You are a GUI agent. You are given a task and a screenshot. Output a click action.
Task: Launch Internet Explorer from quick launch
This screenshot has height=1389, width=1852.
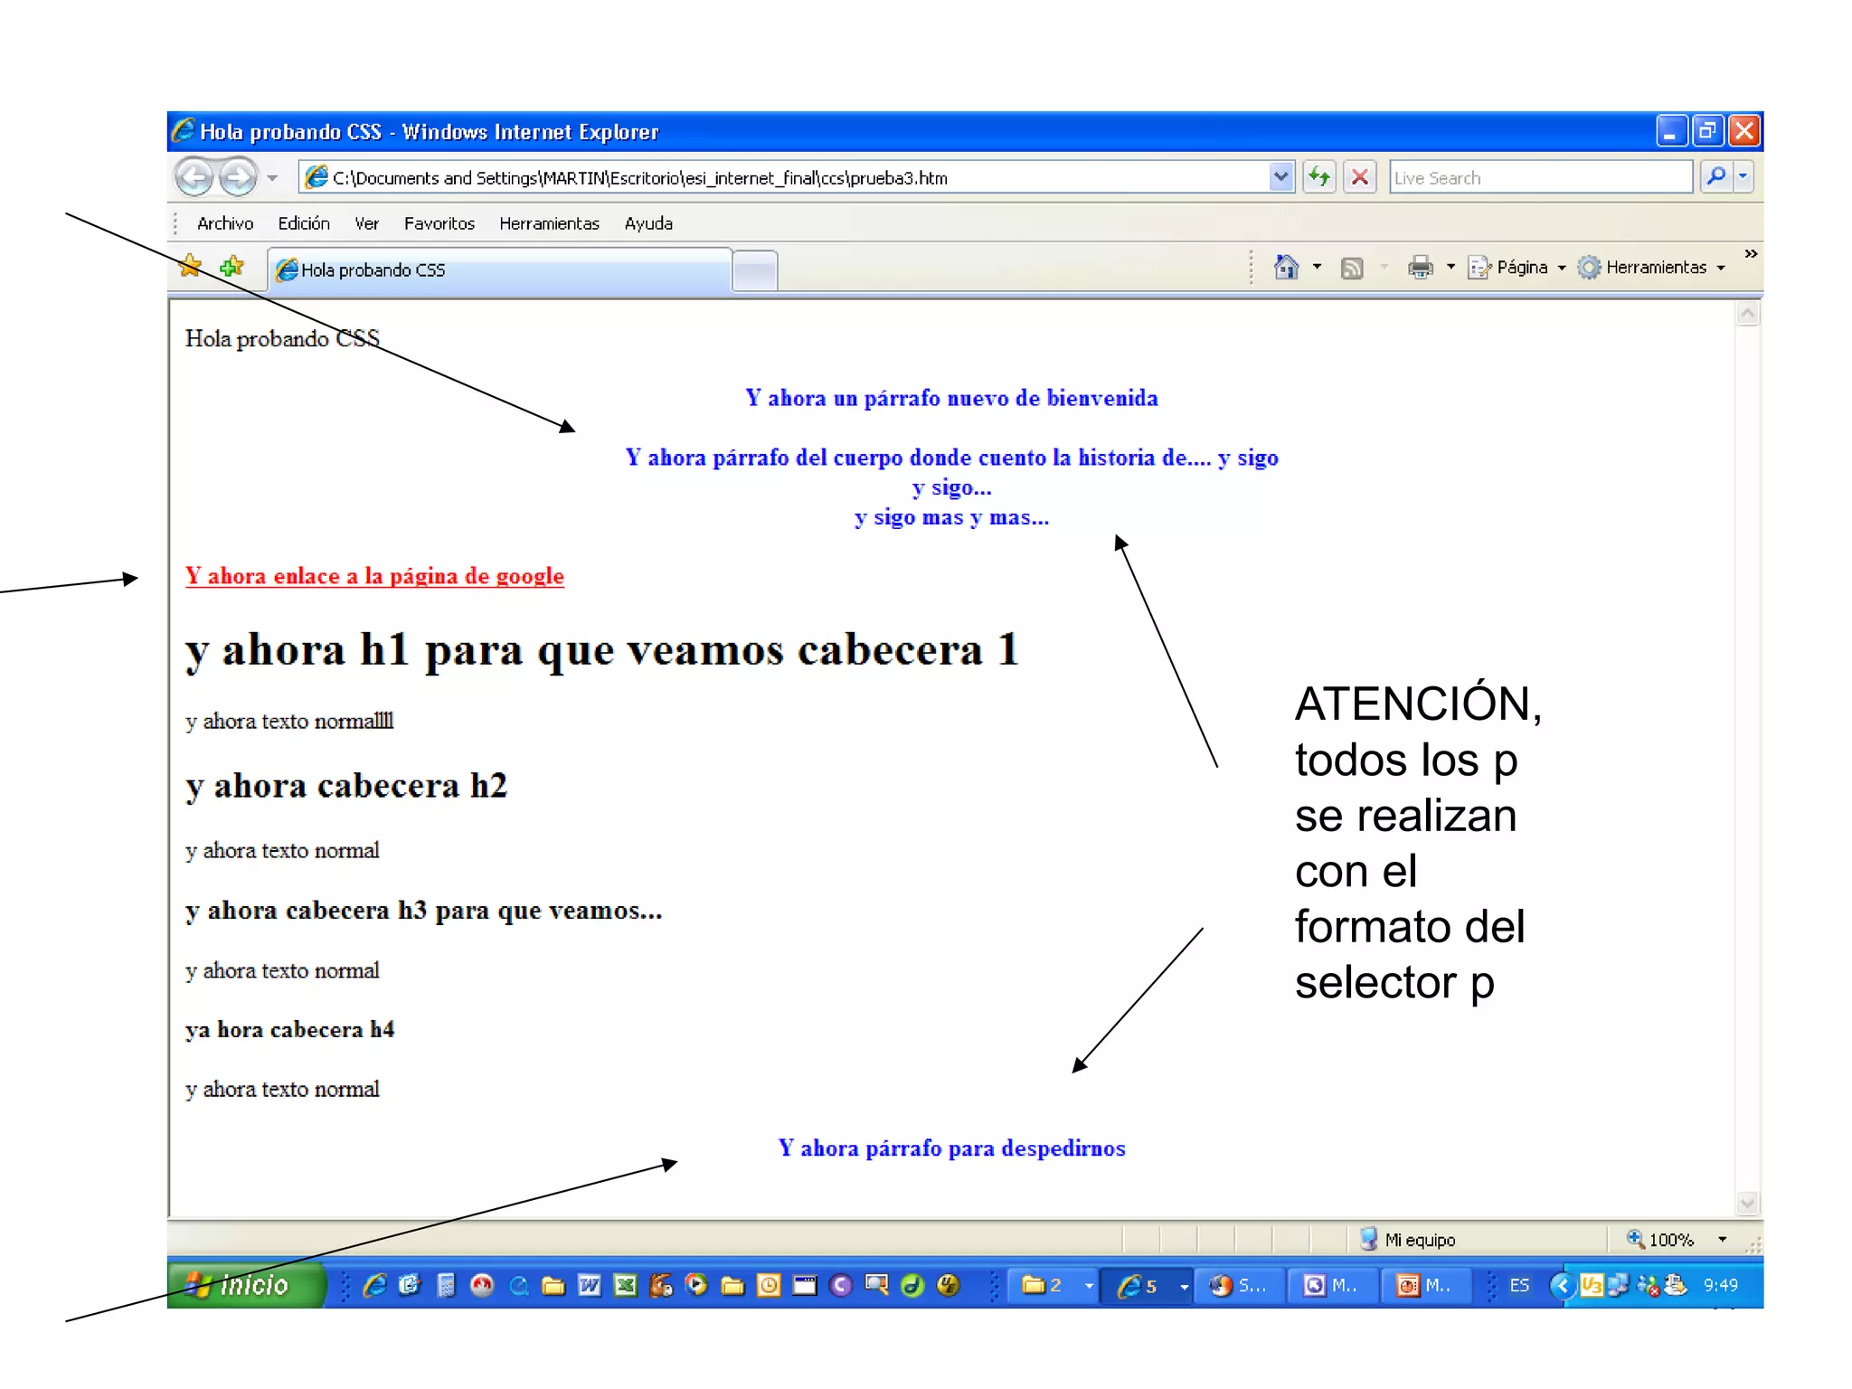[x=375, y=1285]
